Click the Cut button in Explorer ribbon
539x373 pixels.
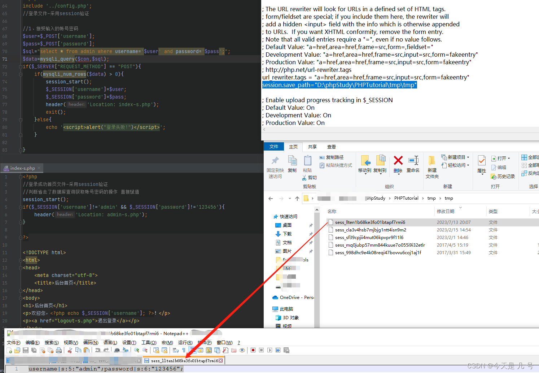[310, 178]
